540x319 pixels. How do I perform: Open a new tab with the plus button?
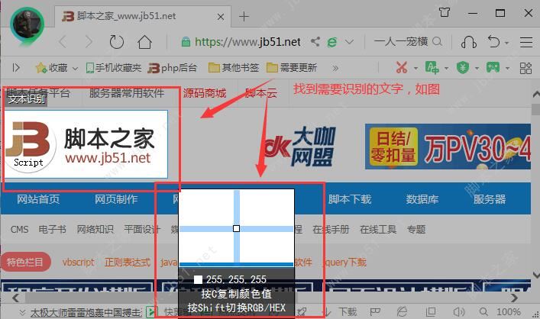[244, 16]
